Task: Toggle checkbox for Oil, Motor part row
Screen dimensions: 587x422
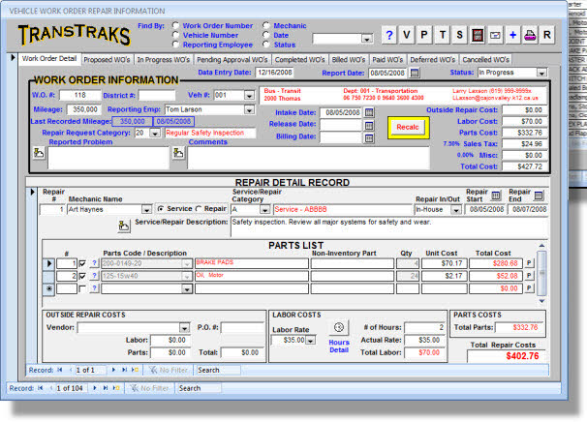Action: tap(80, 276)
